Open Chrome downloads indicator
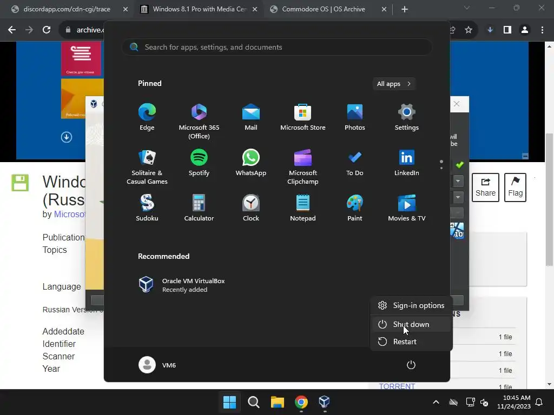This screenshot has width=554, height=415. (x=490, y=30)
